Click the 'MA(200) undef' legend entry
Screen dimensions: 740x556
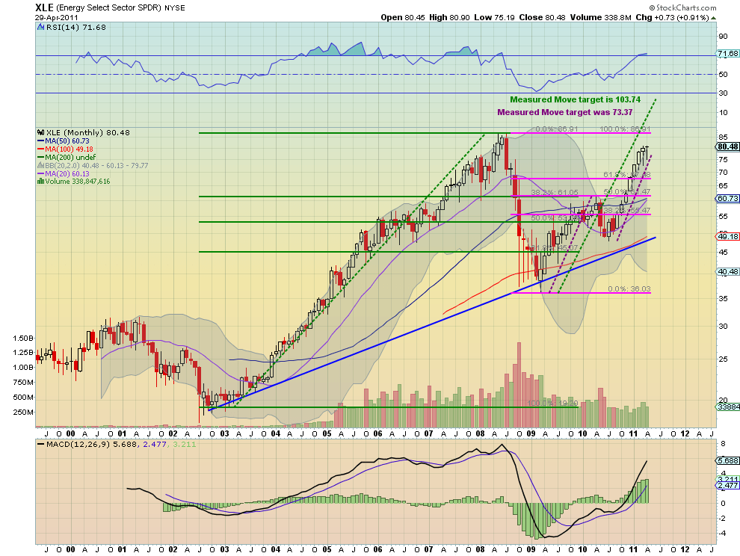tap(70, 157)
